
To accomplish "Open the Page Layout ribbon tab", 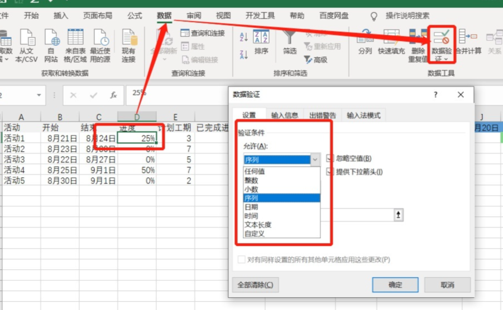I will coord(98,16).
